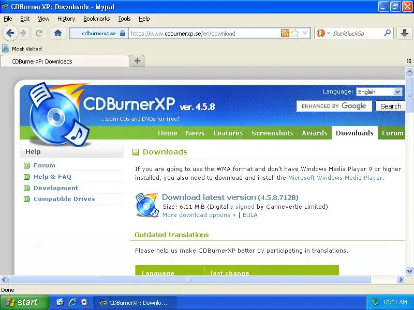This screenshot has height=310, width=414.
Task: Click the 'signed' link in size line
Action: [245, 207]
